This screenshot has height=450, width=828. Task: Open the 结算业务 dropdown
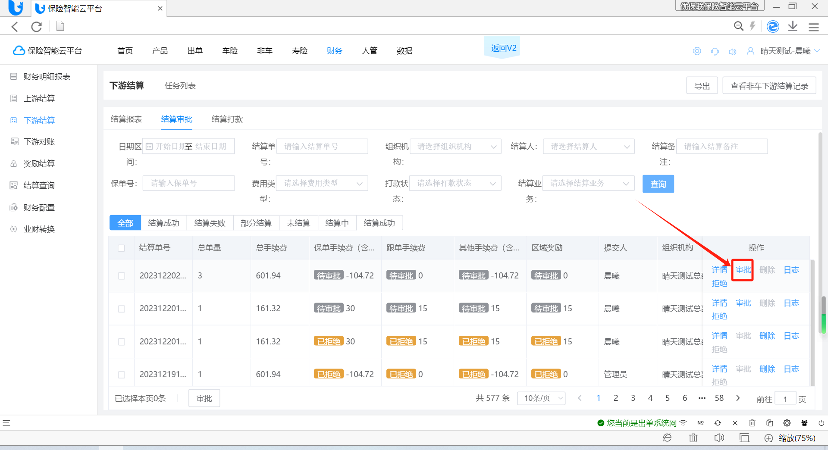589,183
